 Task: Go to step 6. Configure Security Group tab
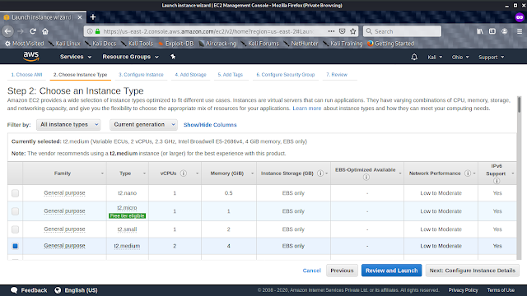[x=286, y=75]
